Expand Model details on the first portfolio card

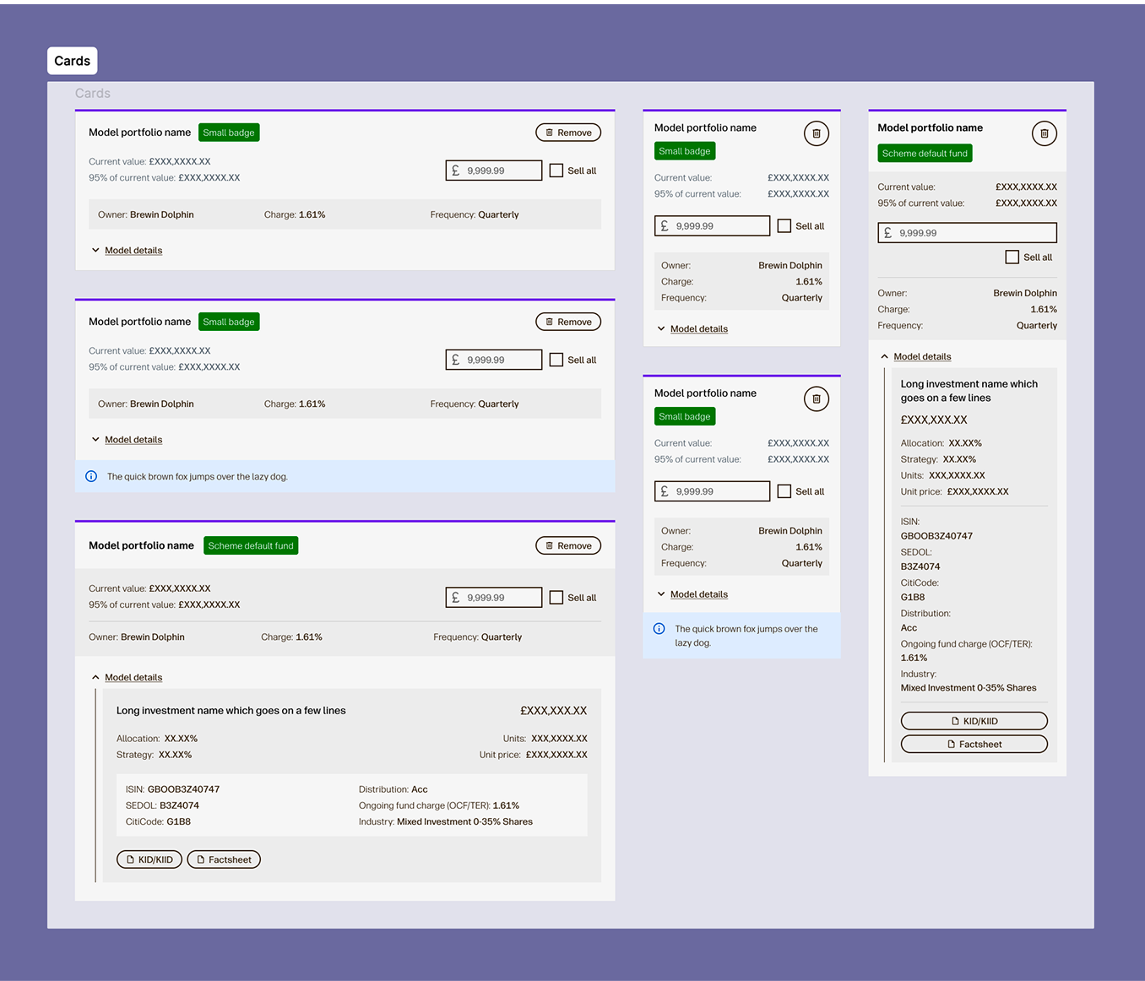click(133, 250)
